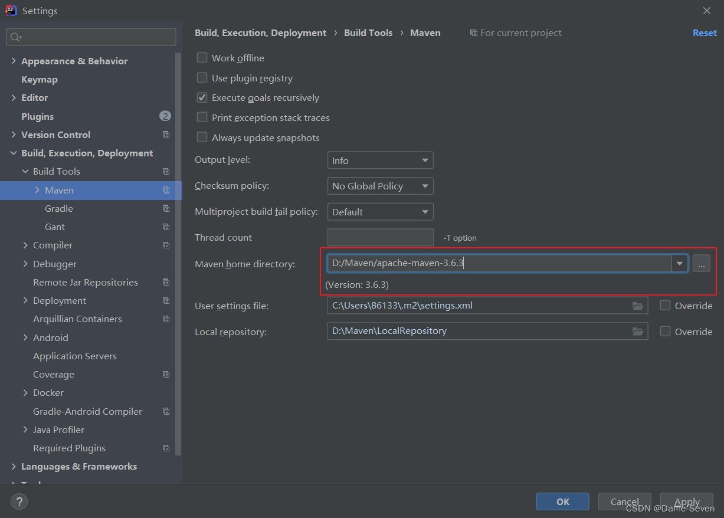724x518 pixels.
Task: Click the Reset link
Action: point(705,32)
